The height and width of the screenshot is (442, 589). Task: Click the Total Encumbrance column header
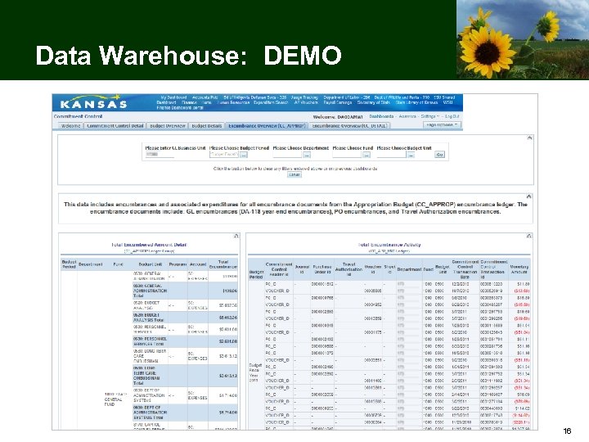(x=223, y=264)
